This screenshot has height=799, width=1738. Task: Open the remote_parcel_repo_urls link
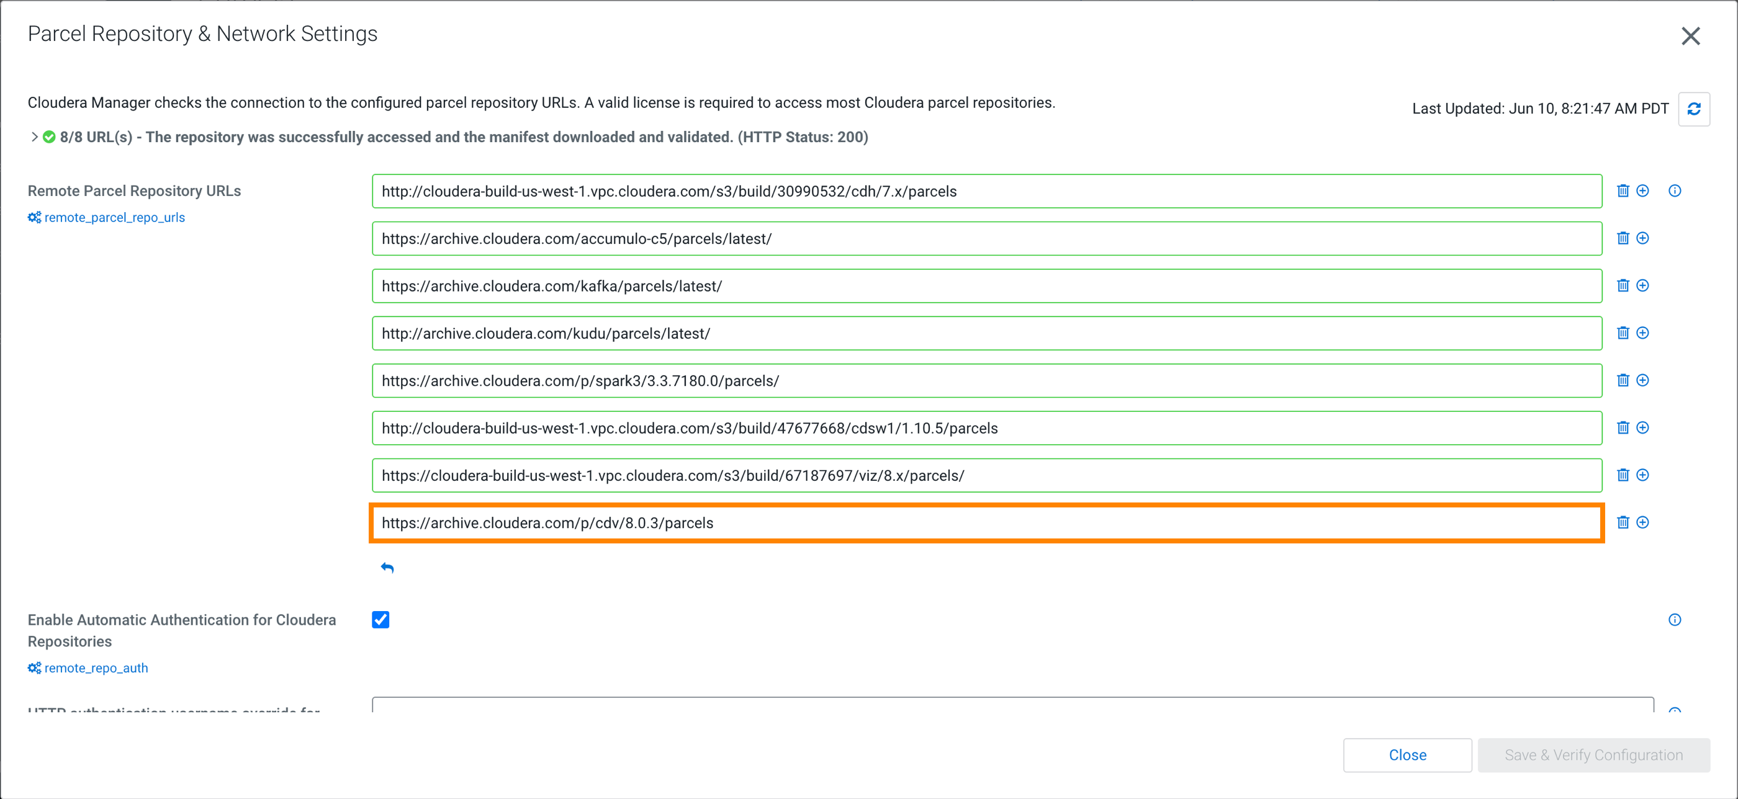coord(114,218)
